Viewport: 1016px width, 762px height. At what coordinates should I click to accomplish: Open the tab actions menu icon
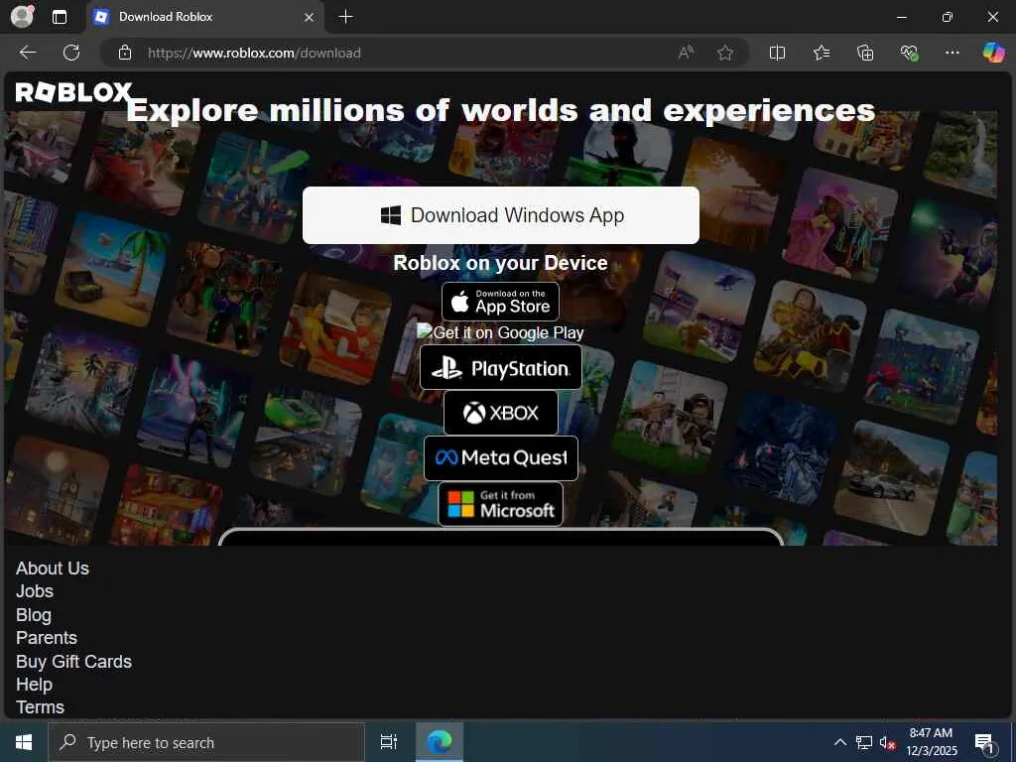click(60, 17)
